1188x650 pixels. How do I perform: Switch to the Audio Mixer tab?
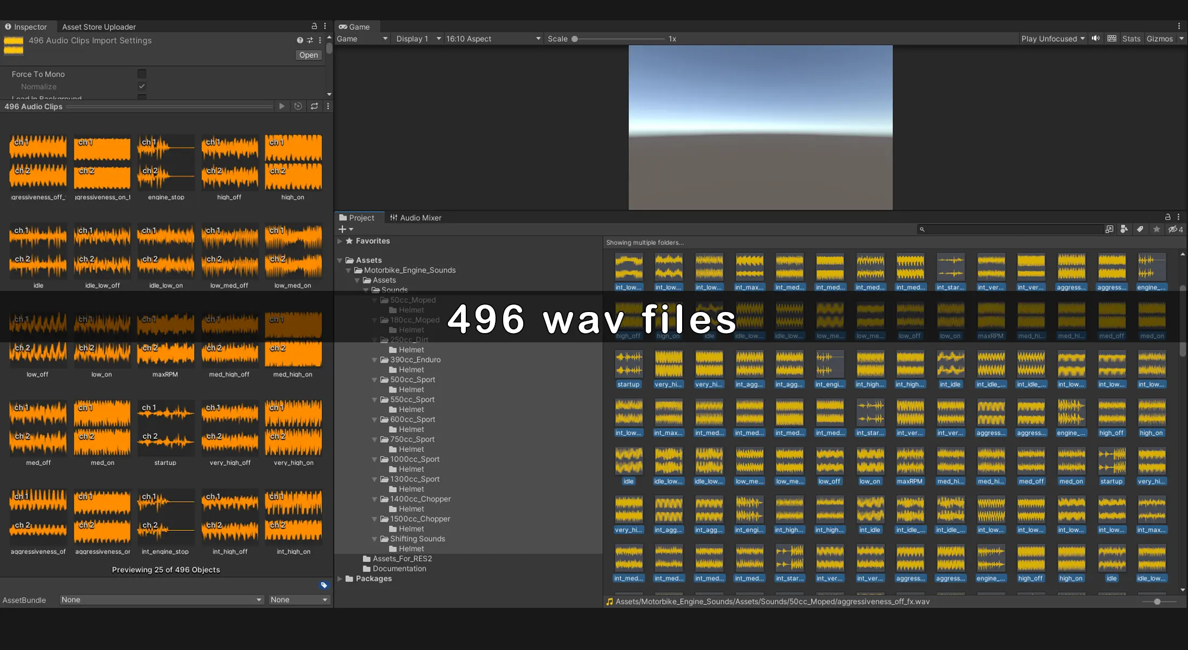pyautogui.click(x=415, y=218)
